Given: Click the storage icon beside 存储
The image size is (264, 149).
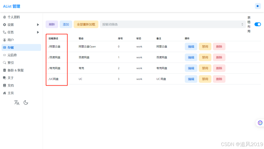Looking at the screenshot, I should tap(4, 47).
